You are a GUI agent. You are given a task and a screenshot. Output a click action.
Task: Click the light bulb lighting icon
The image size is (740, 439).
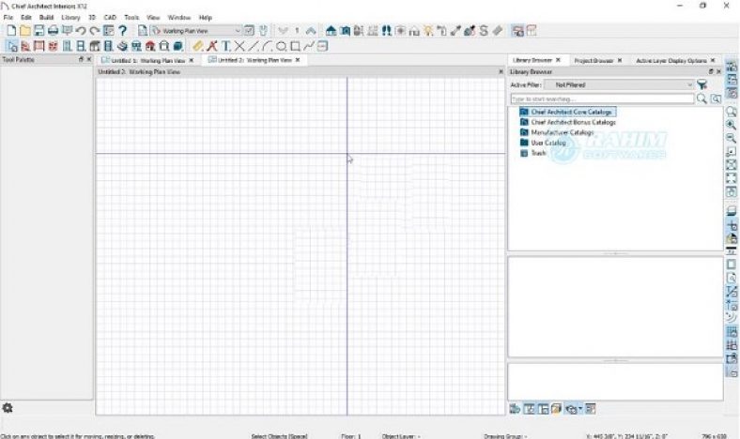(x=428, y=31)
